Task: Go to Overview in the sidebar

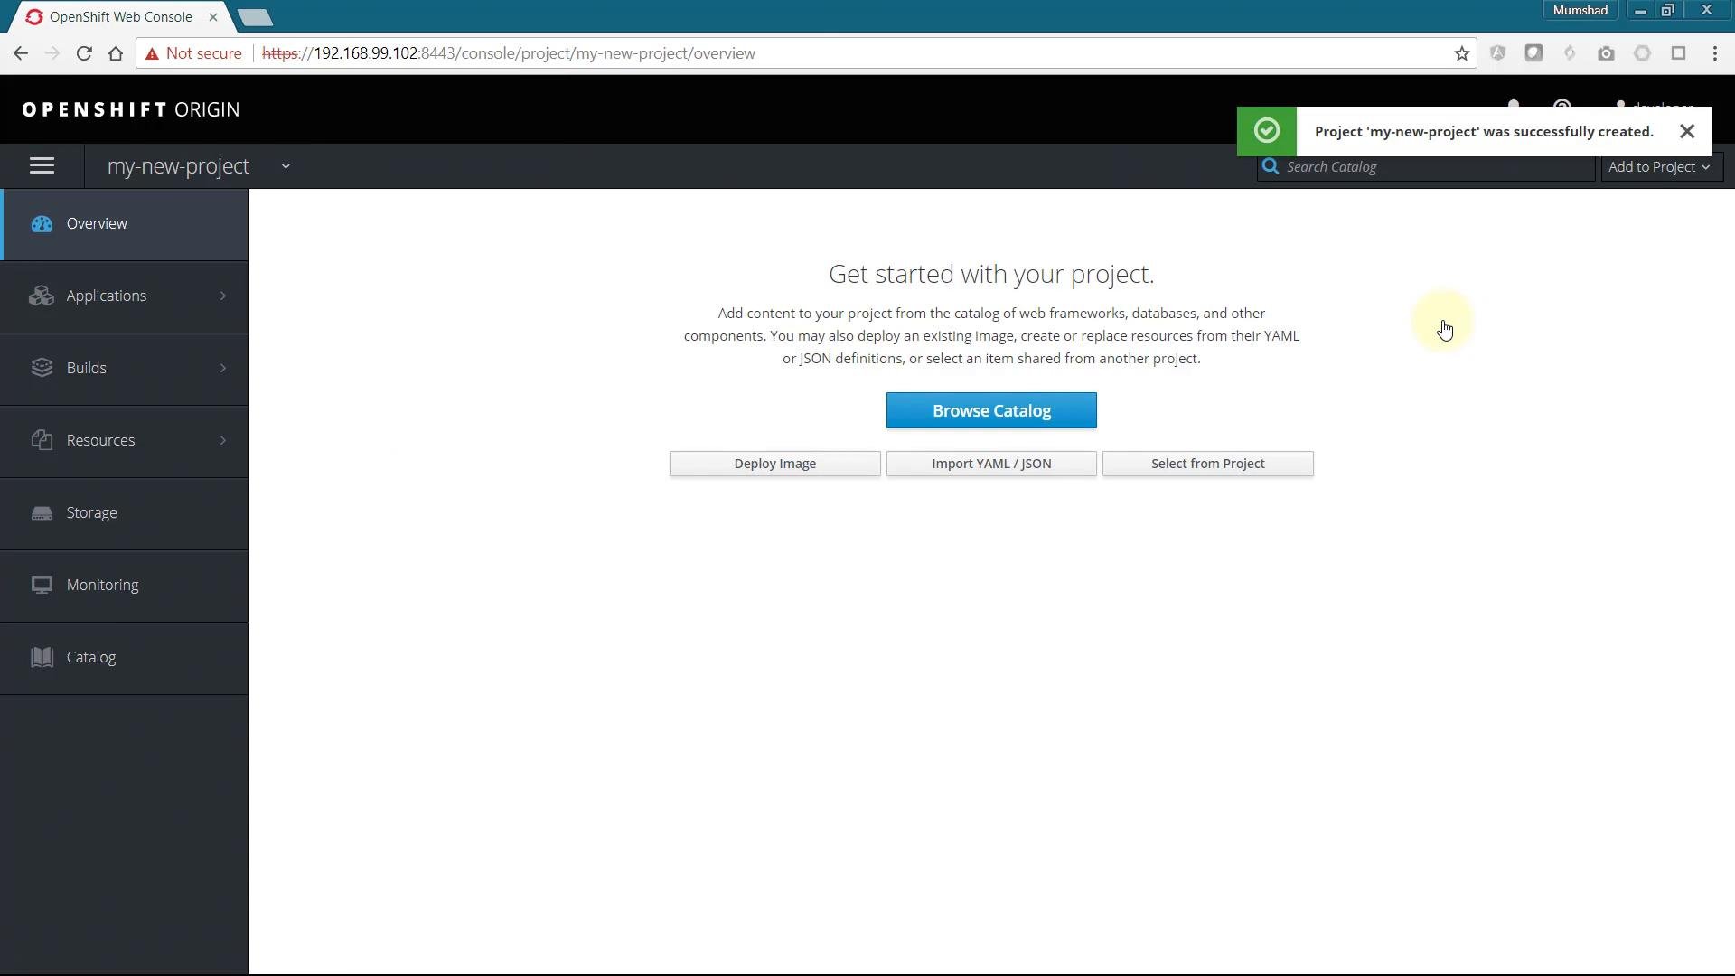Action: [x=124, y=224]
